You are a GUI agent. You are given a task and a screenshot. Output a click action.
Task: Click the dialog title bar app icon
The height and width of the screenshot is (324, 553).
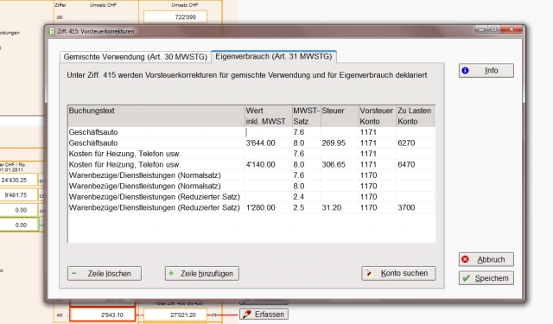point(51,31)
